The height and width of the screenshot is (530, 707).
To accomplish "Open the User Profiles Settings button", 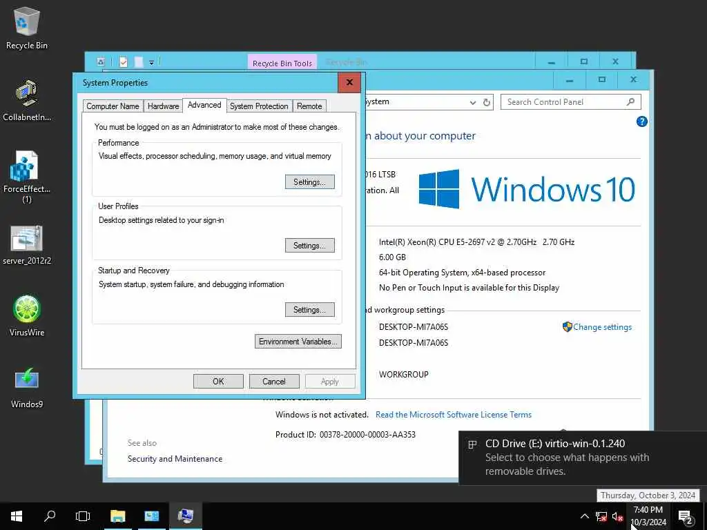I will point(310,246).
